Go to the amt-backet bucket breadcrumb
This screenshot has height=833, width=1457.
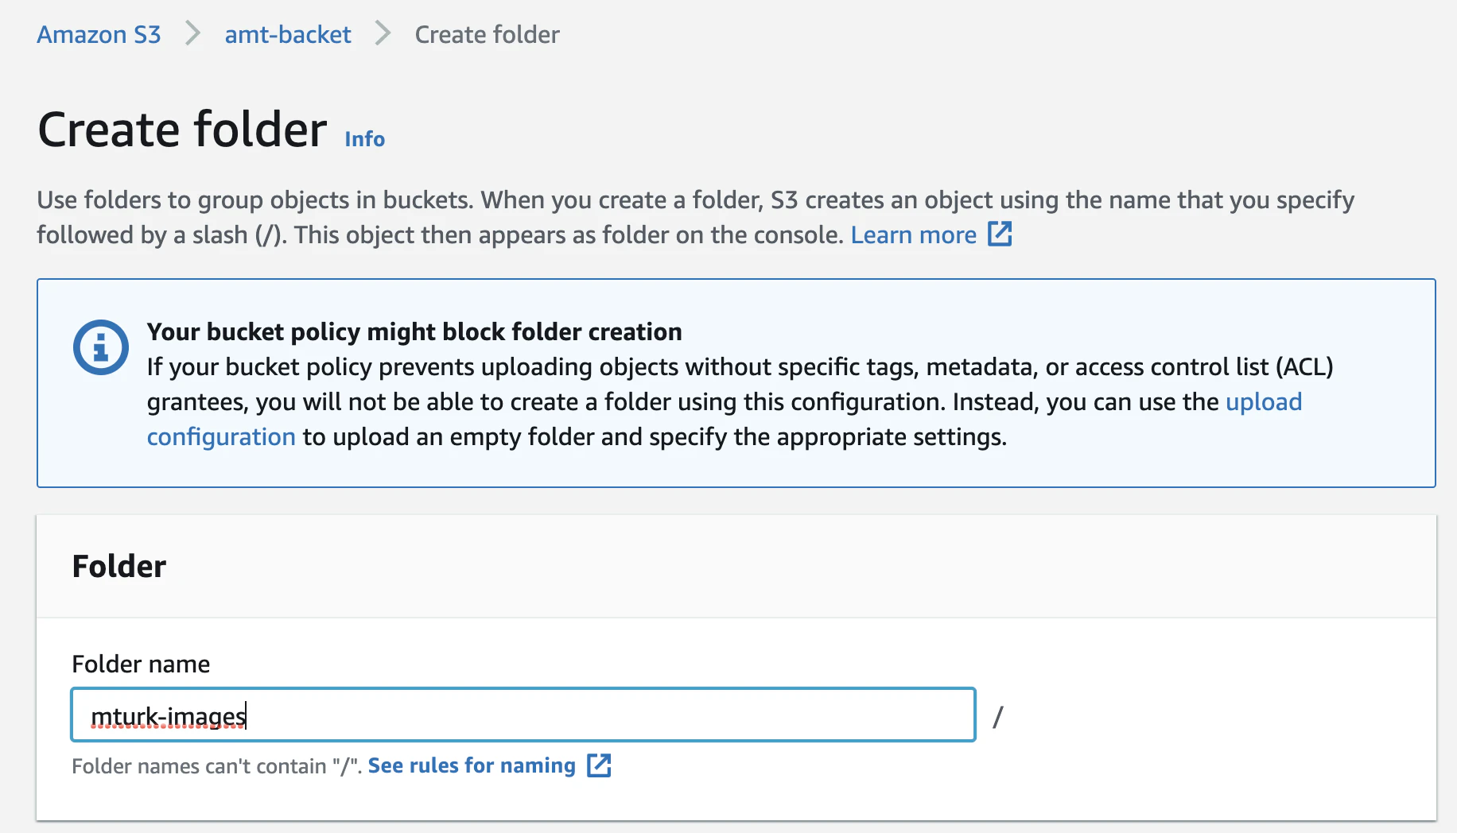click(x=287, y=34)
